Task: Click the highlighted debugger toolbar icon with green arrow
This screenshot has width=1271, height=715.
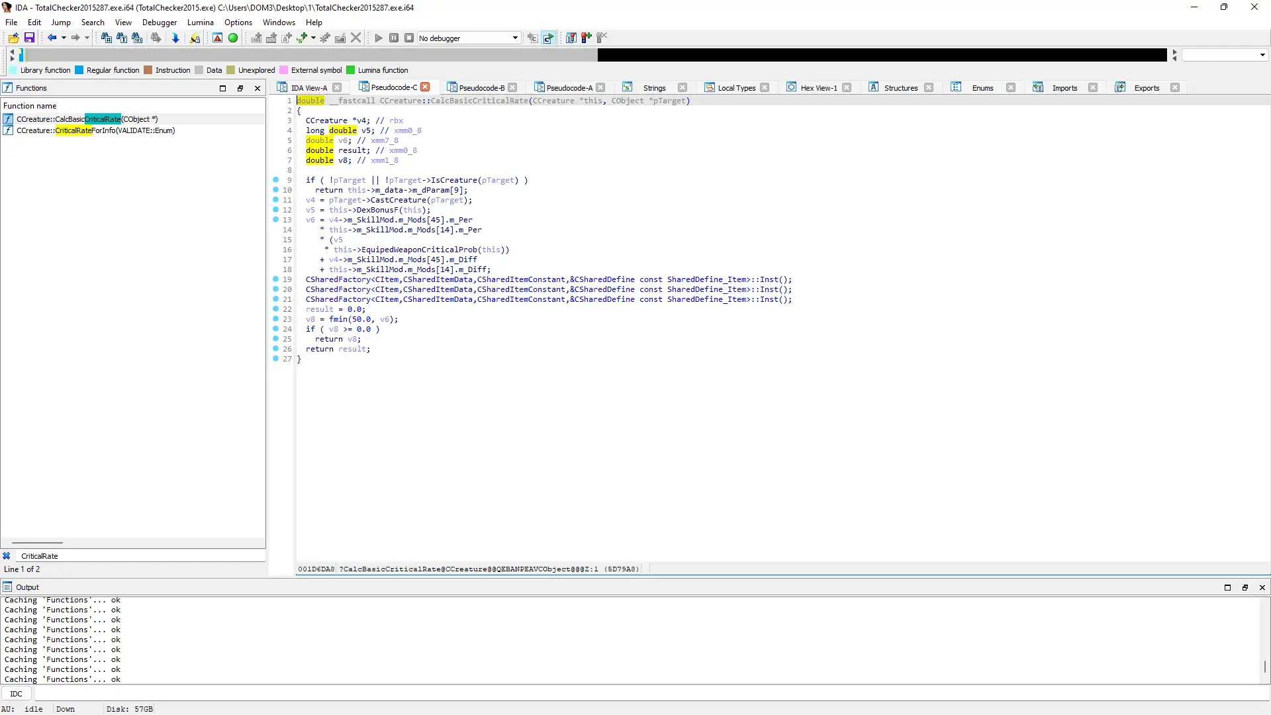Action: click(548, 38)
